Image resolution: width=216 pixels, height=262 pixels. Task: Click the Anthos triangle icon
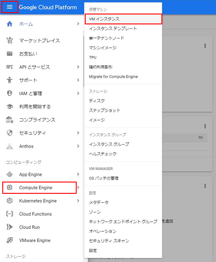(9, 146)
